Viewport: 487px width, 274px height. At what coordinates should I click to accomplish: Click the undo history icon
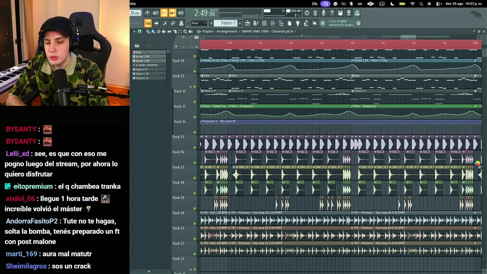click(x=307, y=13)
